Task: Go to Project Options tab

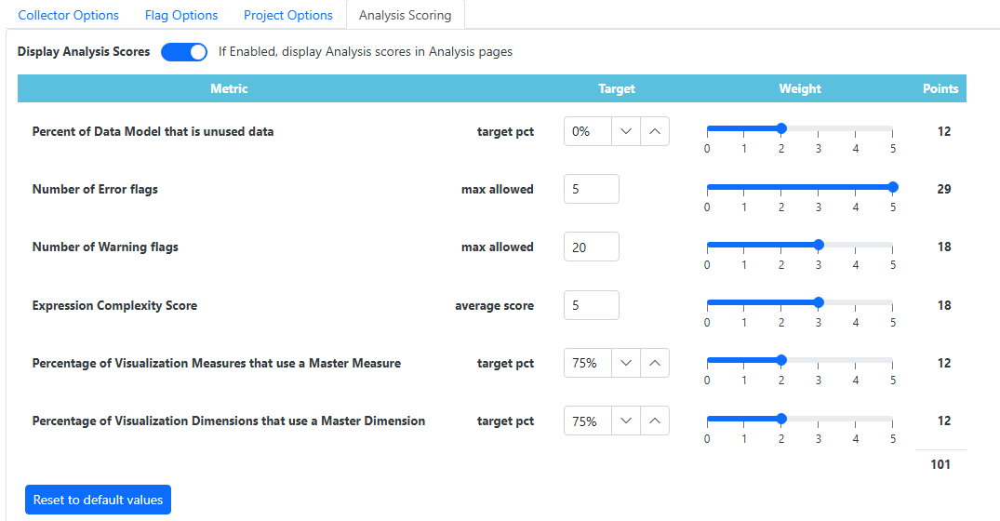Action: [288, 15]
